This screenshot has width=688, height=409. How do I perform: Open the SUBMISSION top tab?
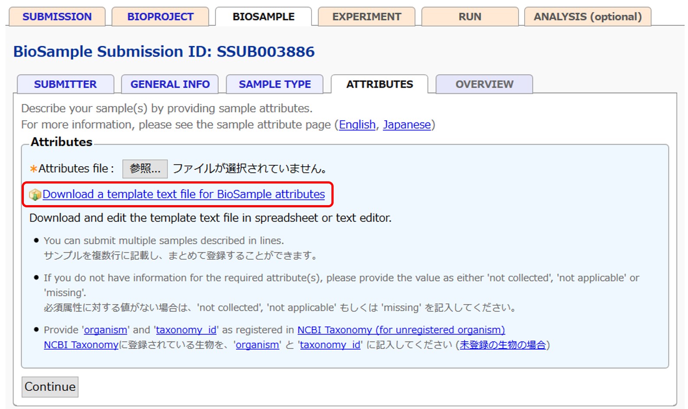coord(57,17)
